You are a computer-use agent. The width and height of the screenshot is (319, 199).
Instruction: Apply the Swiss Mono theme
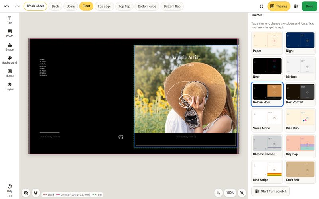pos(267,120)
